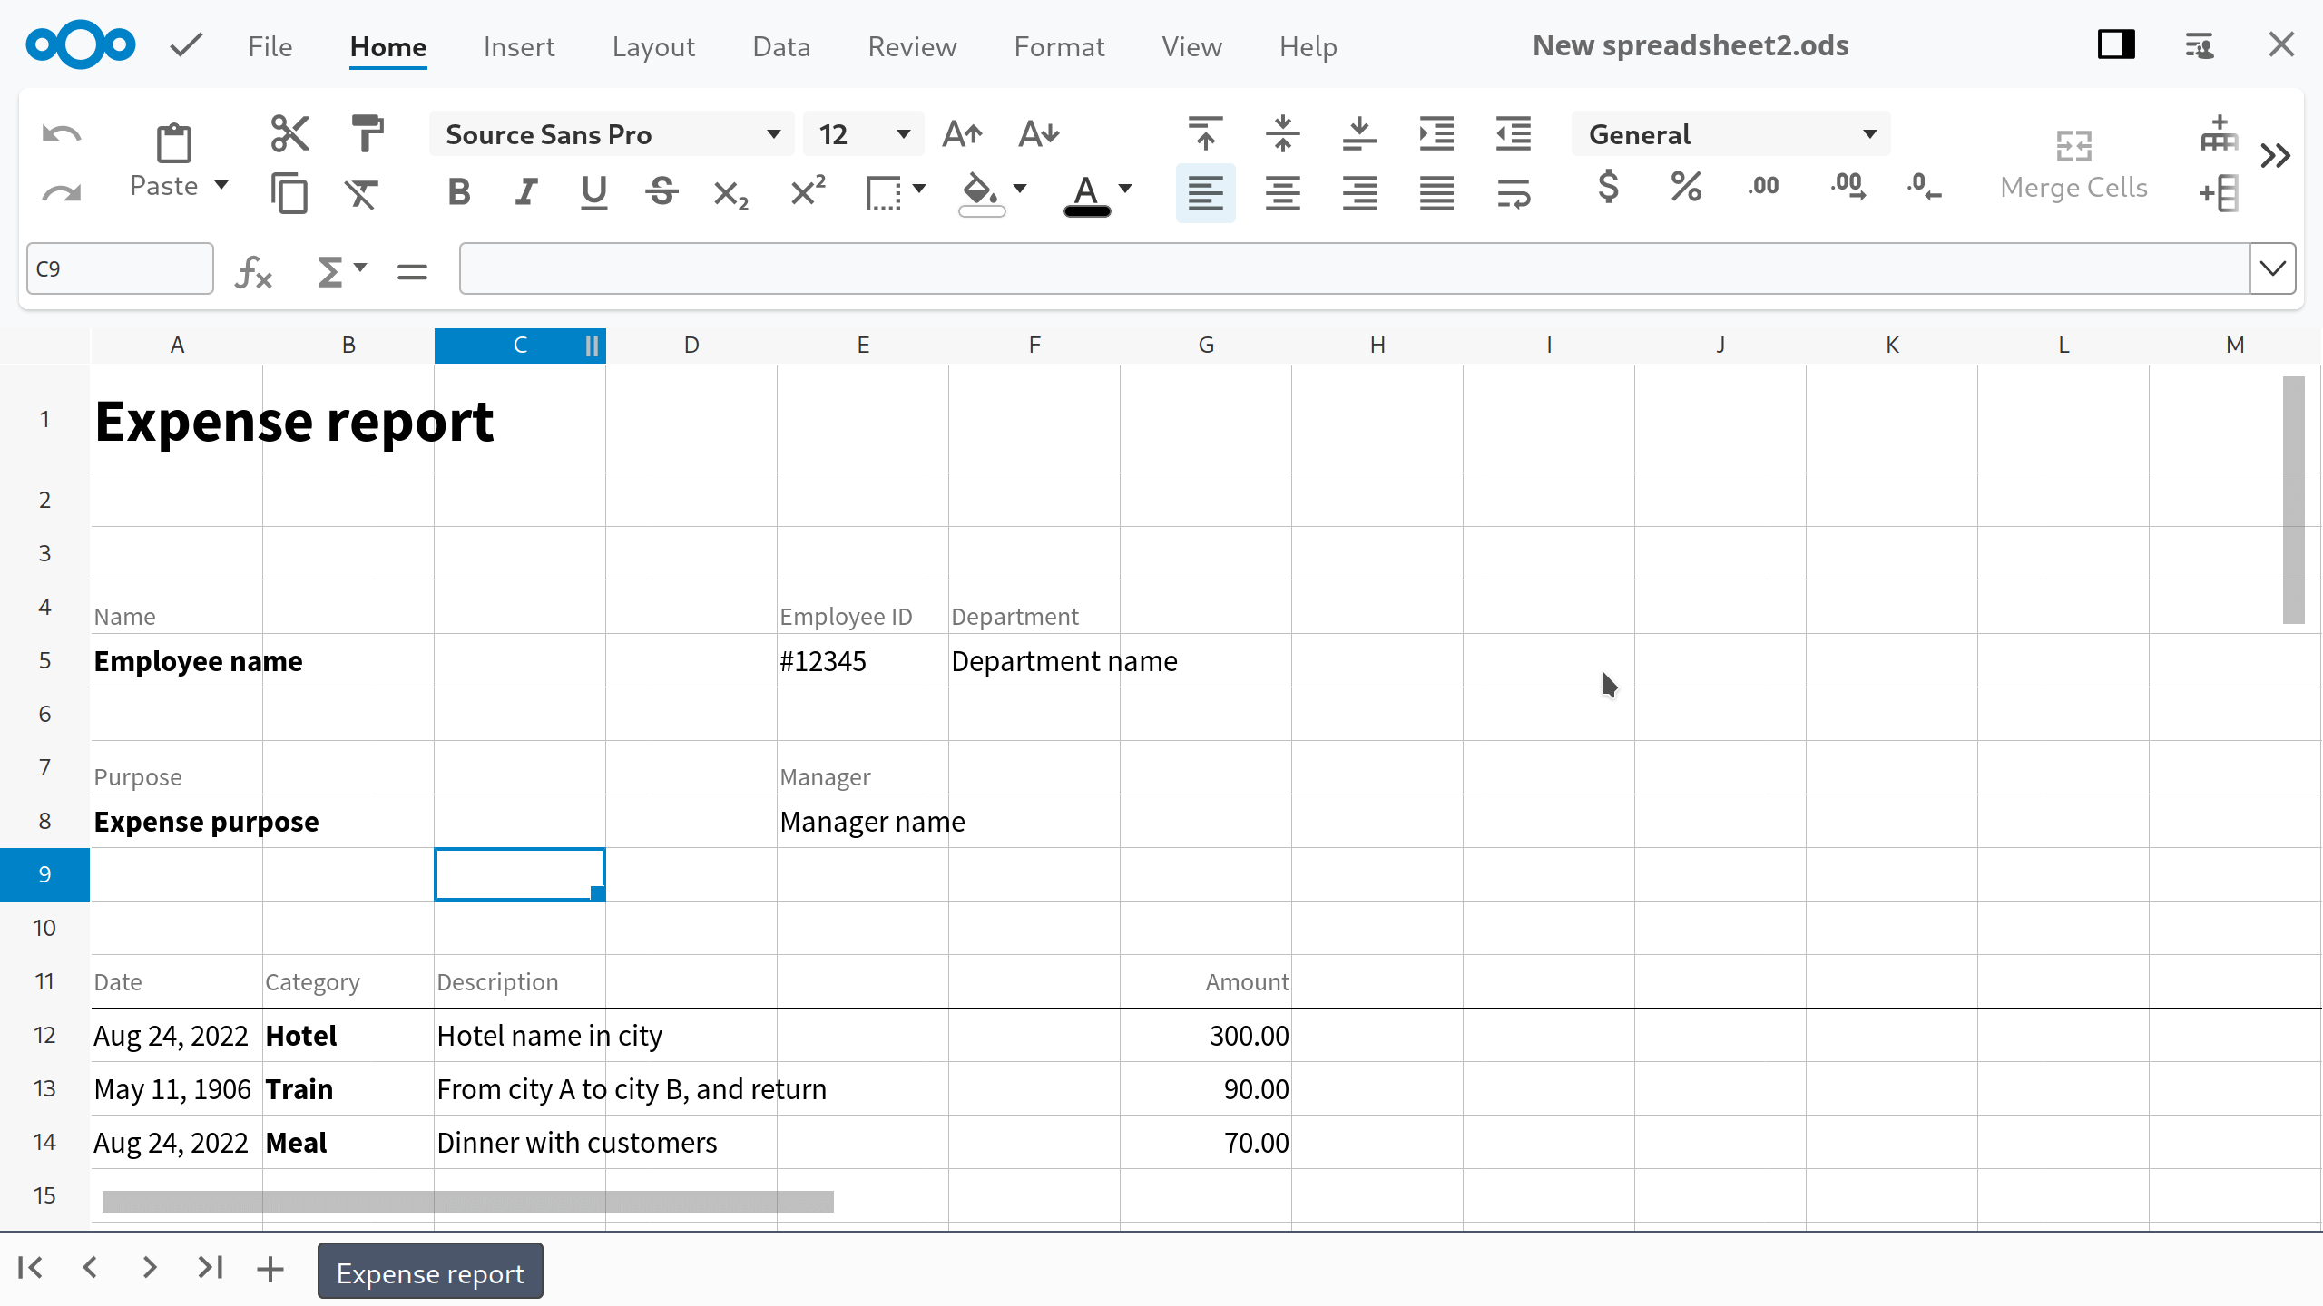Select the Clone Formatting paintbrush tool
The width and height of the screenshot is (2323, 1306).
coord(367,133)
